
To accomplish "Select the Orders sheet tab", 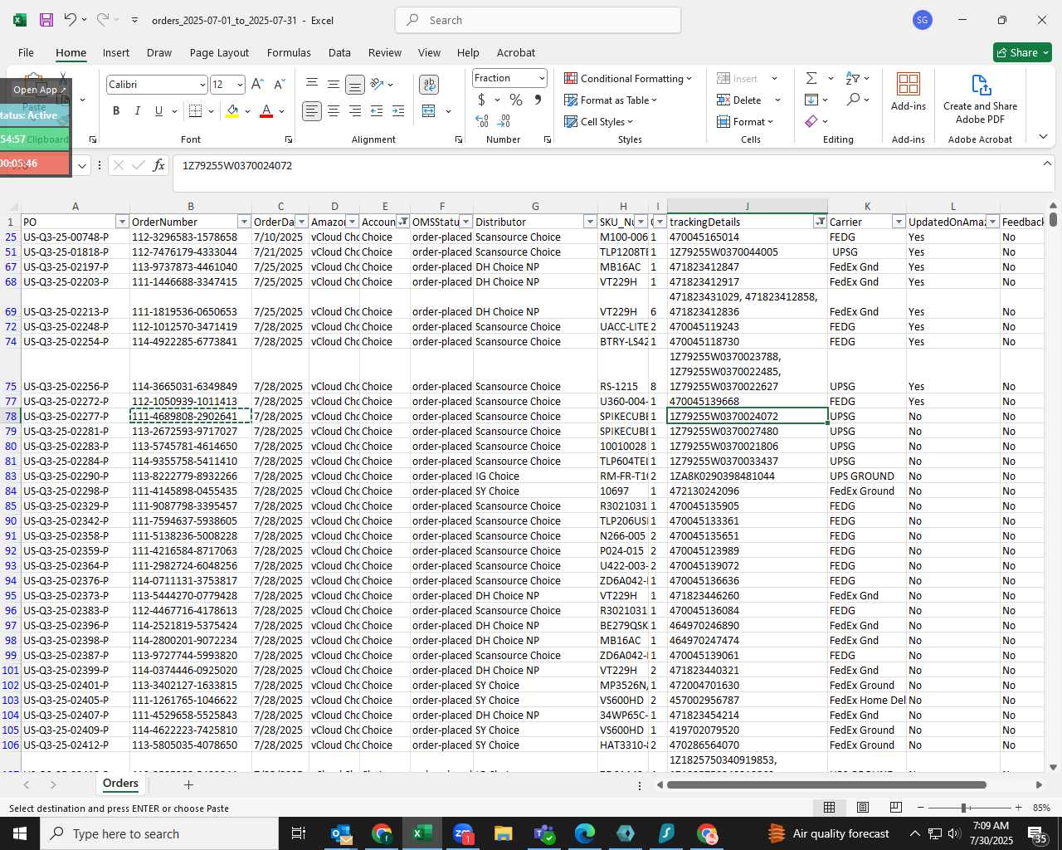I will click(x=120, y=784).
